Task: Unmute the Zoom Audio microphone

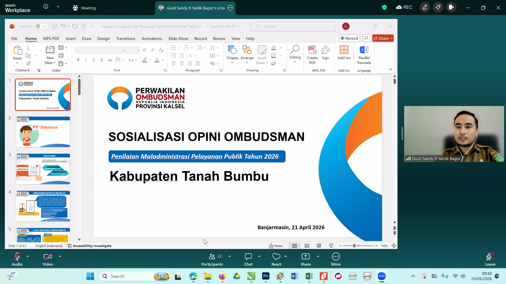Action: 17,259
